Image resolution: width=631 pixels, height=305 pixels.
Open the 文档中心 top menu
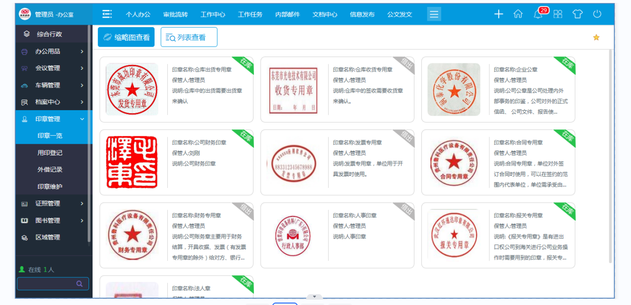325,14
